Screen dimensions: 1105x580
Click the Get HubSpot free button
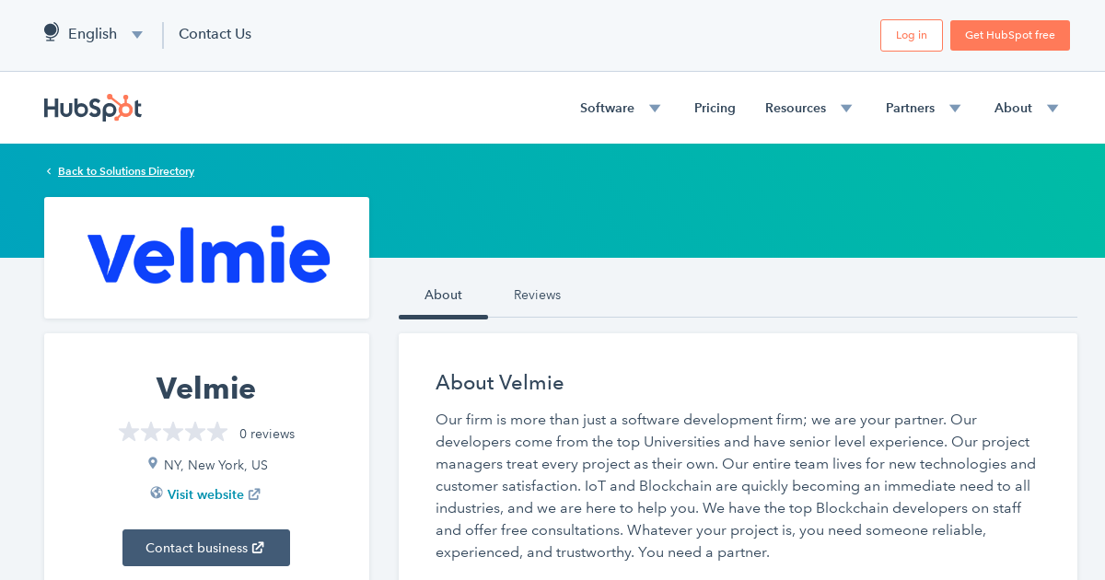tap(1009, 35)
